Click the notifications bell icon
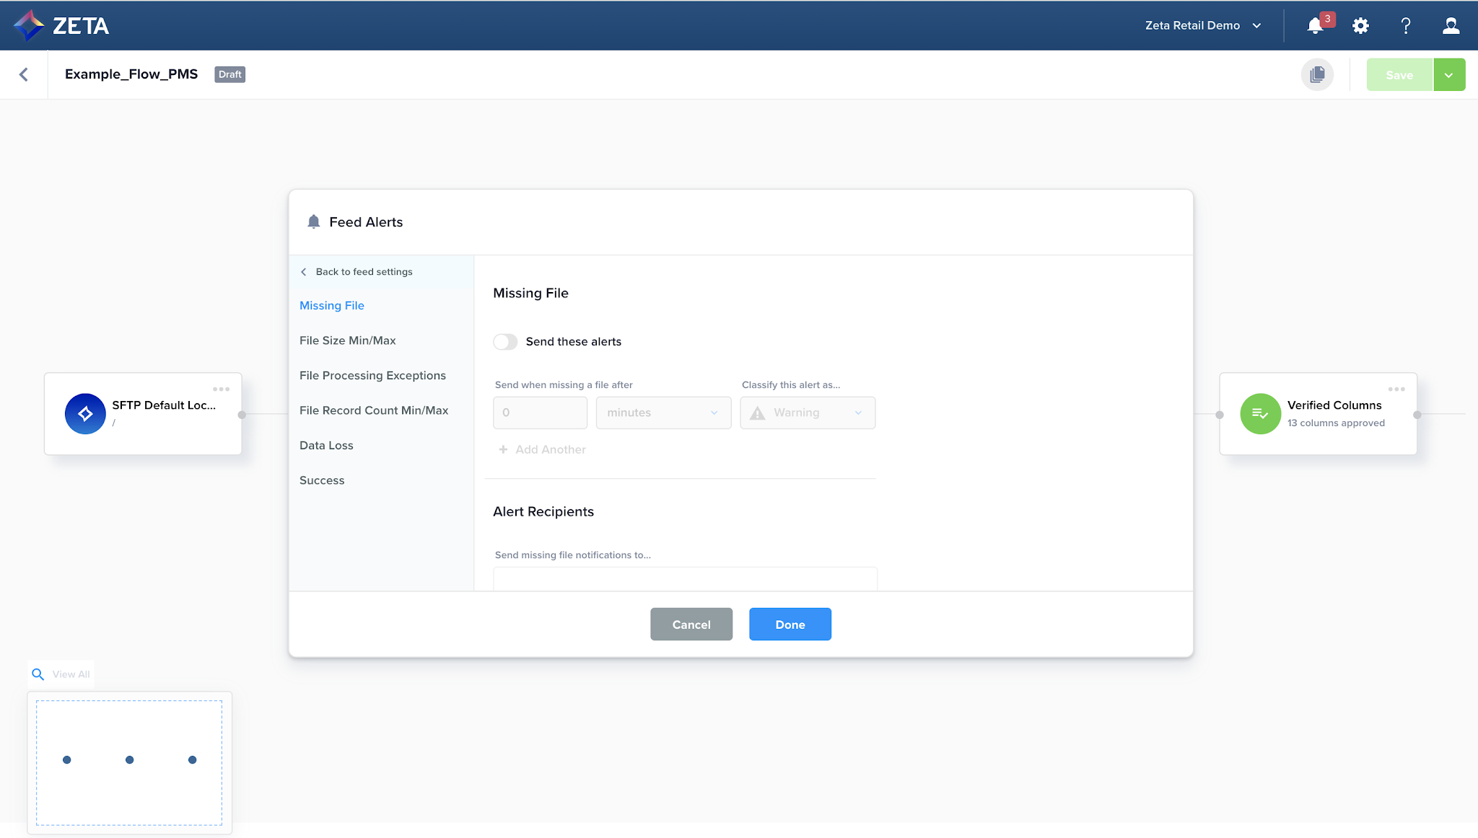 pos(1316,26)
